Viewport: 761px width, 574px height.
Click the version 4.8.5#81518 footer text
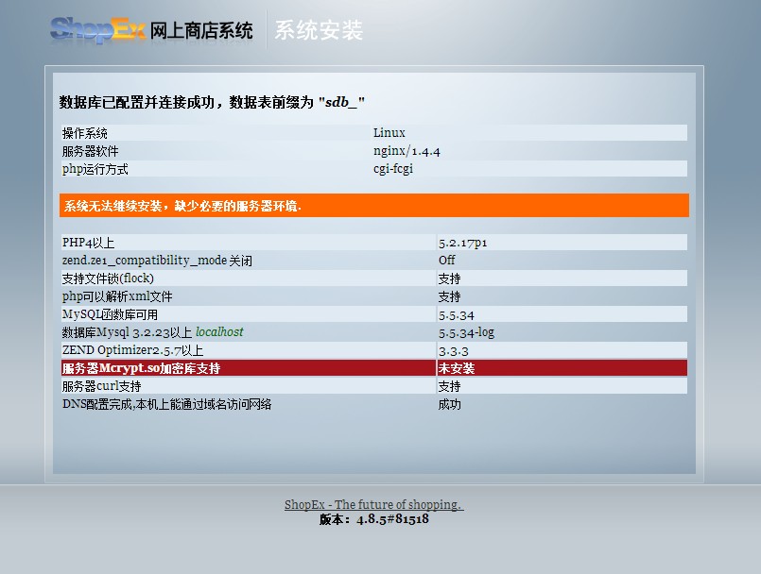(373, 519)
